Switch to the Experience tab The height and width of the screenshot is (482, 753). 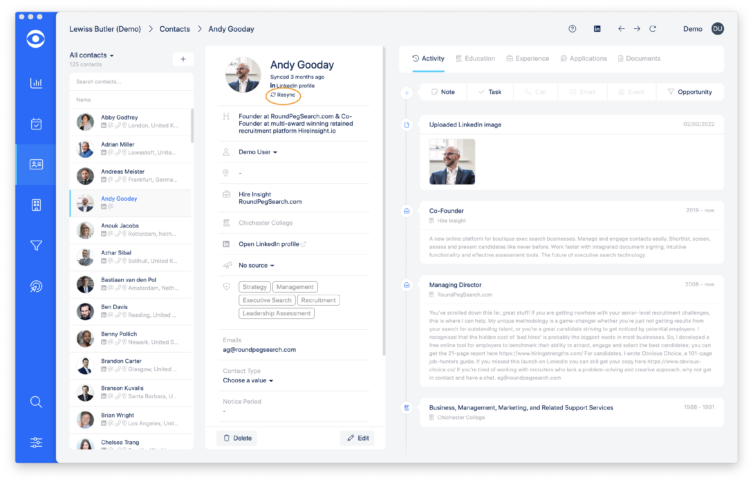coord(528,58)
